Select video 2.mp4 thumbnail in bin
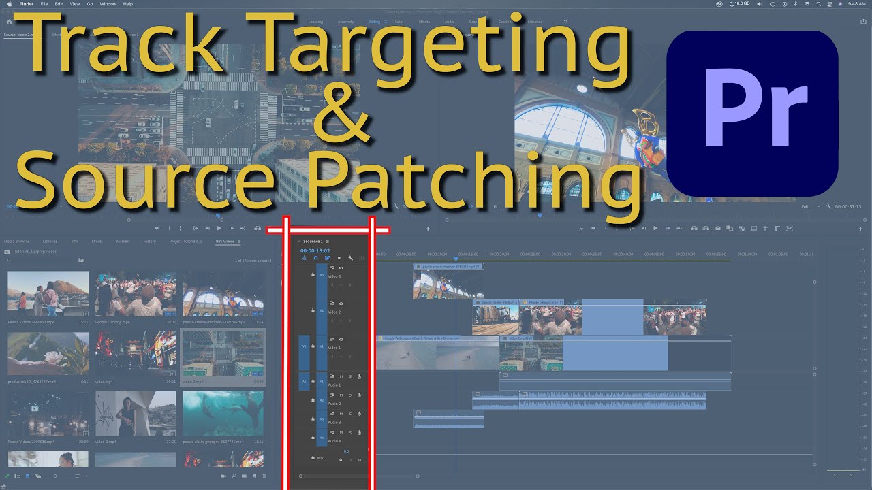The width and height of the screenshot is (872, 490). [223, 353]
